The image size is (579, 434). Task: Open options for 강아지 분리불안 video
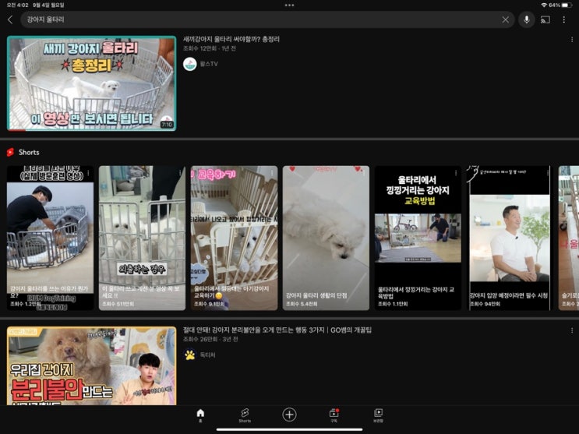(572, 330)
